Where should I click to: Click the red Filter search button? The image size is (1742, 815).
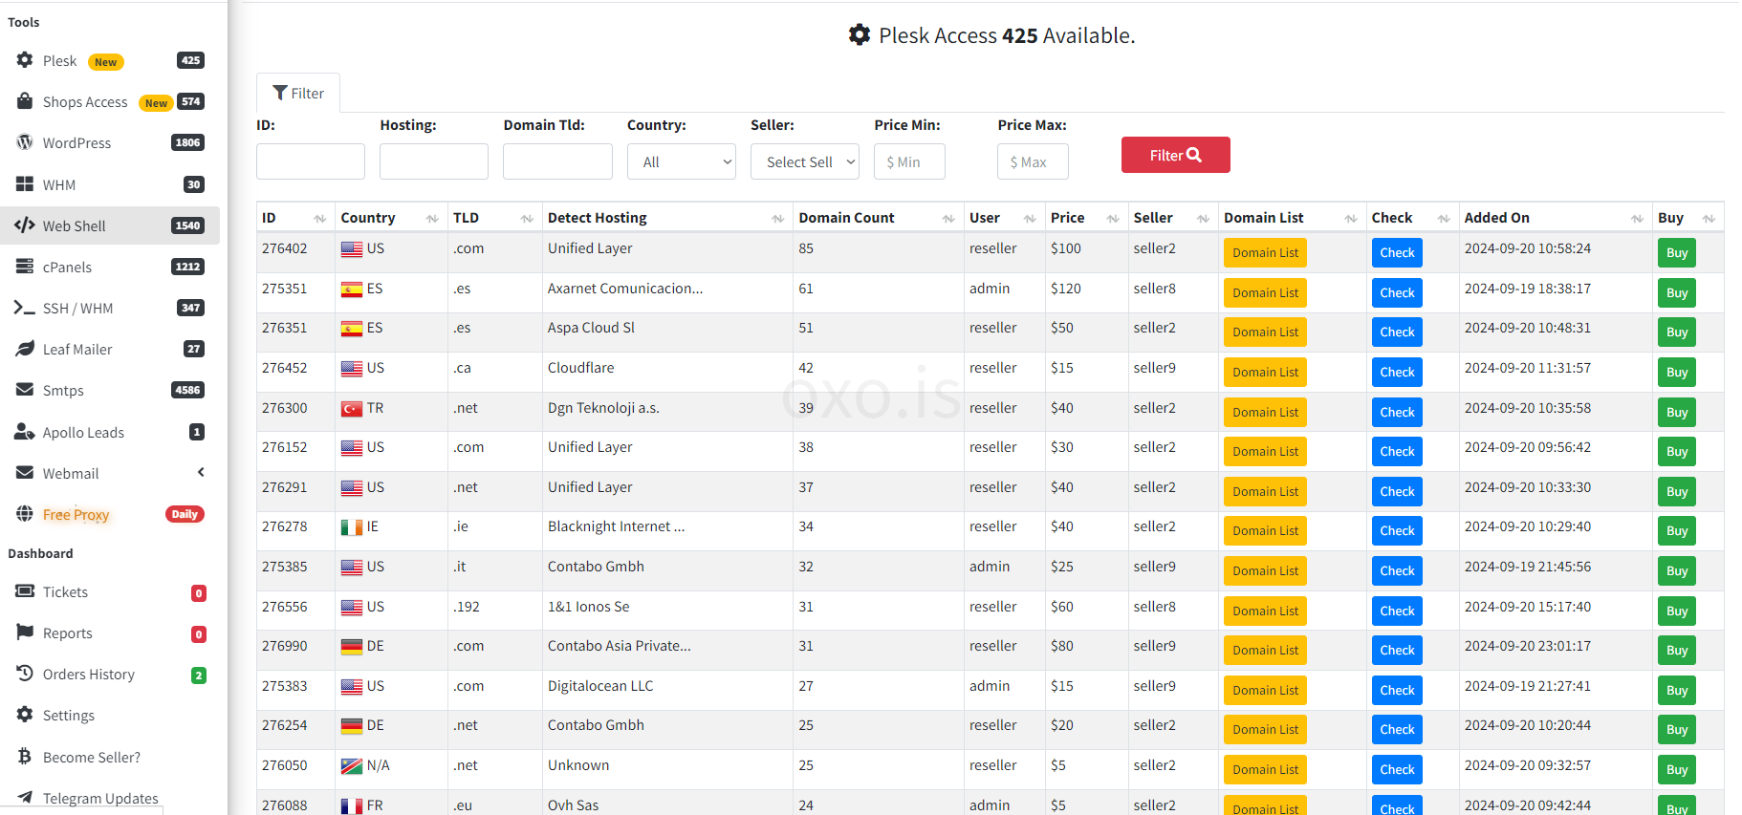tap(1175, 155)
